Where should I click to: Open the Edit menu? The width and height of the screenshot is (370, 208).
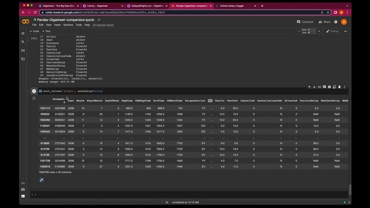click(41, 25)
